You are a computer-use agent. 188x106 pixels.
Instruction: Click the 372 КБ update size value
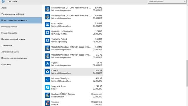99,55
